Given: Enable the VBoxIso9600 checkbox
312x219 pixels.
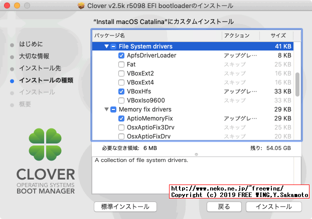Looking at the screenshot, I should (121, 100).
